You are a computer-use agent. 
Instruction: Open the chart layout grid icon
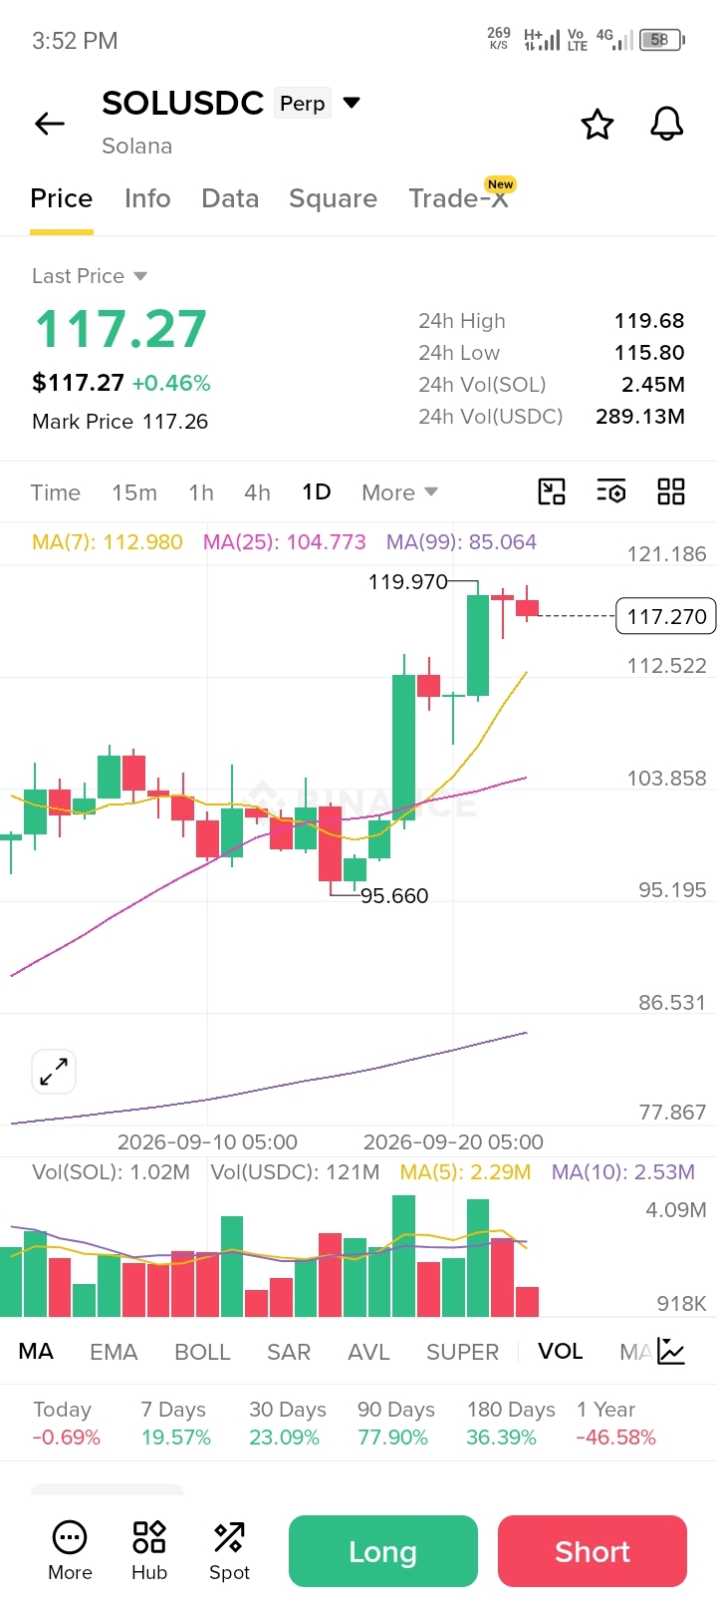671,491
